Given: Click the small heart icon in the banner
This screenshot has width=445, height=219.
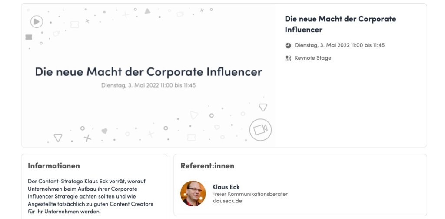Looking at the screenshot, I should [104, 131].
